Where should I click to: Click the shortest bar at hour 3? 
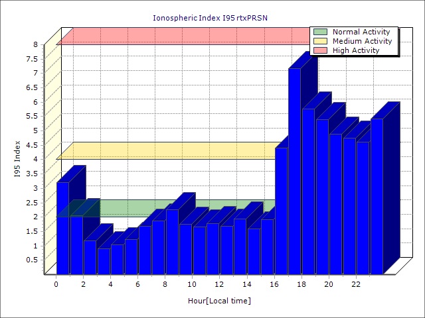pos(104,262)
